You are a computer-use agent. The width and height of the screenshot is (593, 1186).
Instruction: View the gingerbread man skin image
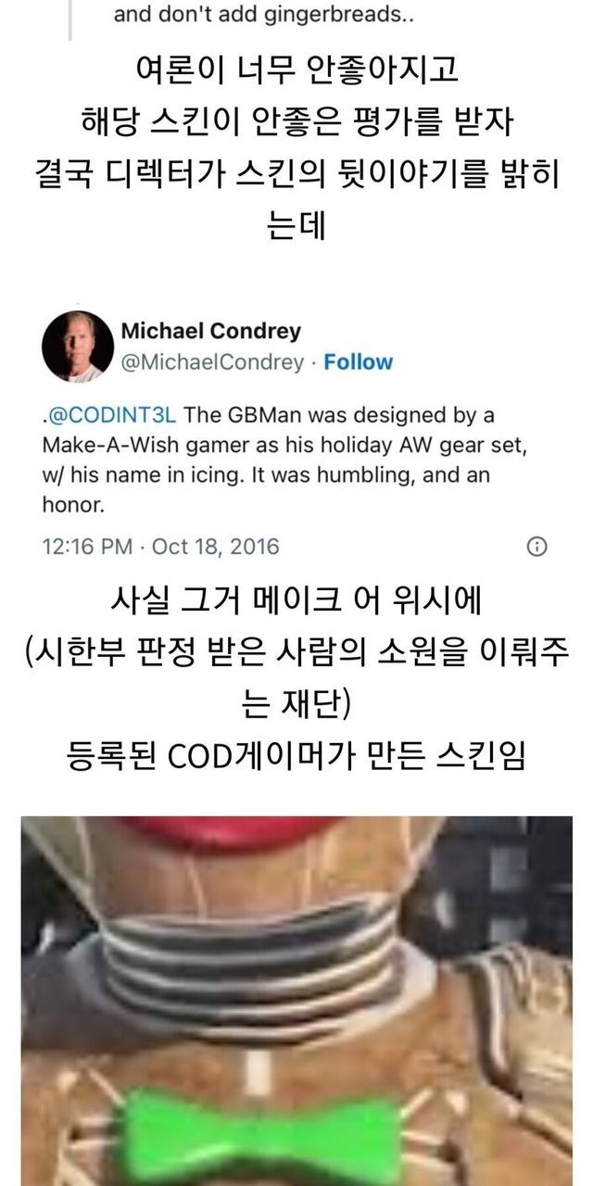click(296, 1001)
